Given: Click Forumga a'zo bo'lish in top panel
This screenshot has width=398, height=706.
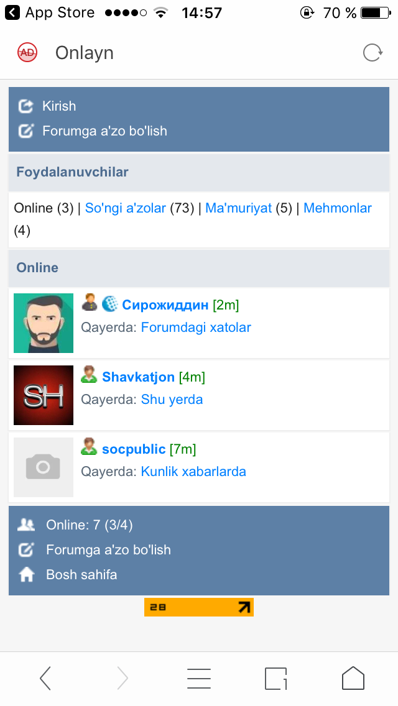Looking at the screenshot, I should click(104, 131).
